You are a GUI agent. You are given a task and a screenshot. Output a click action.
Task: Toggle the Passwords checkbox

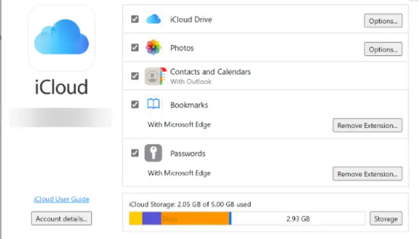[x=135, y=153]
